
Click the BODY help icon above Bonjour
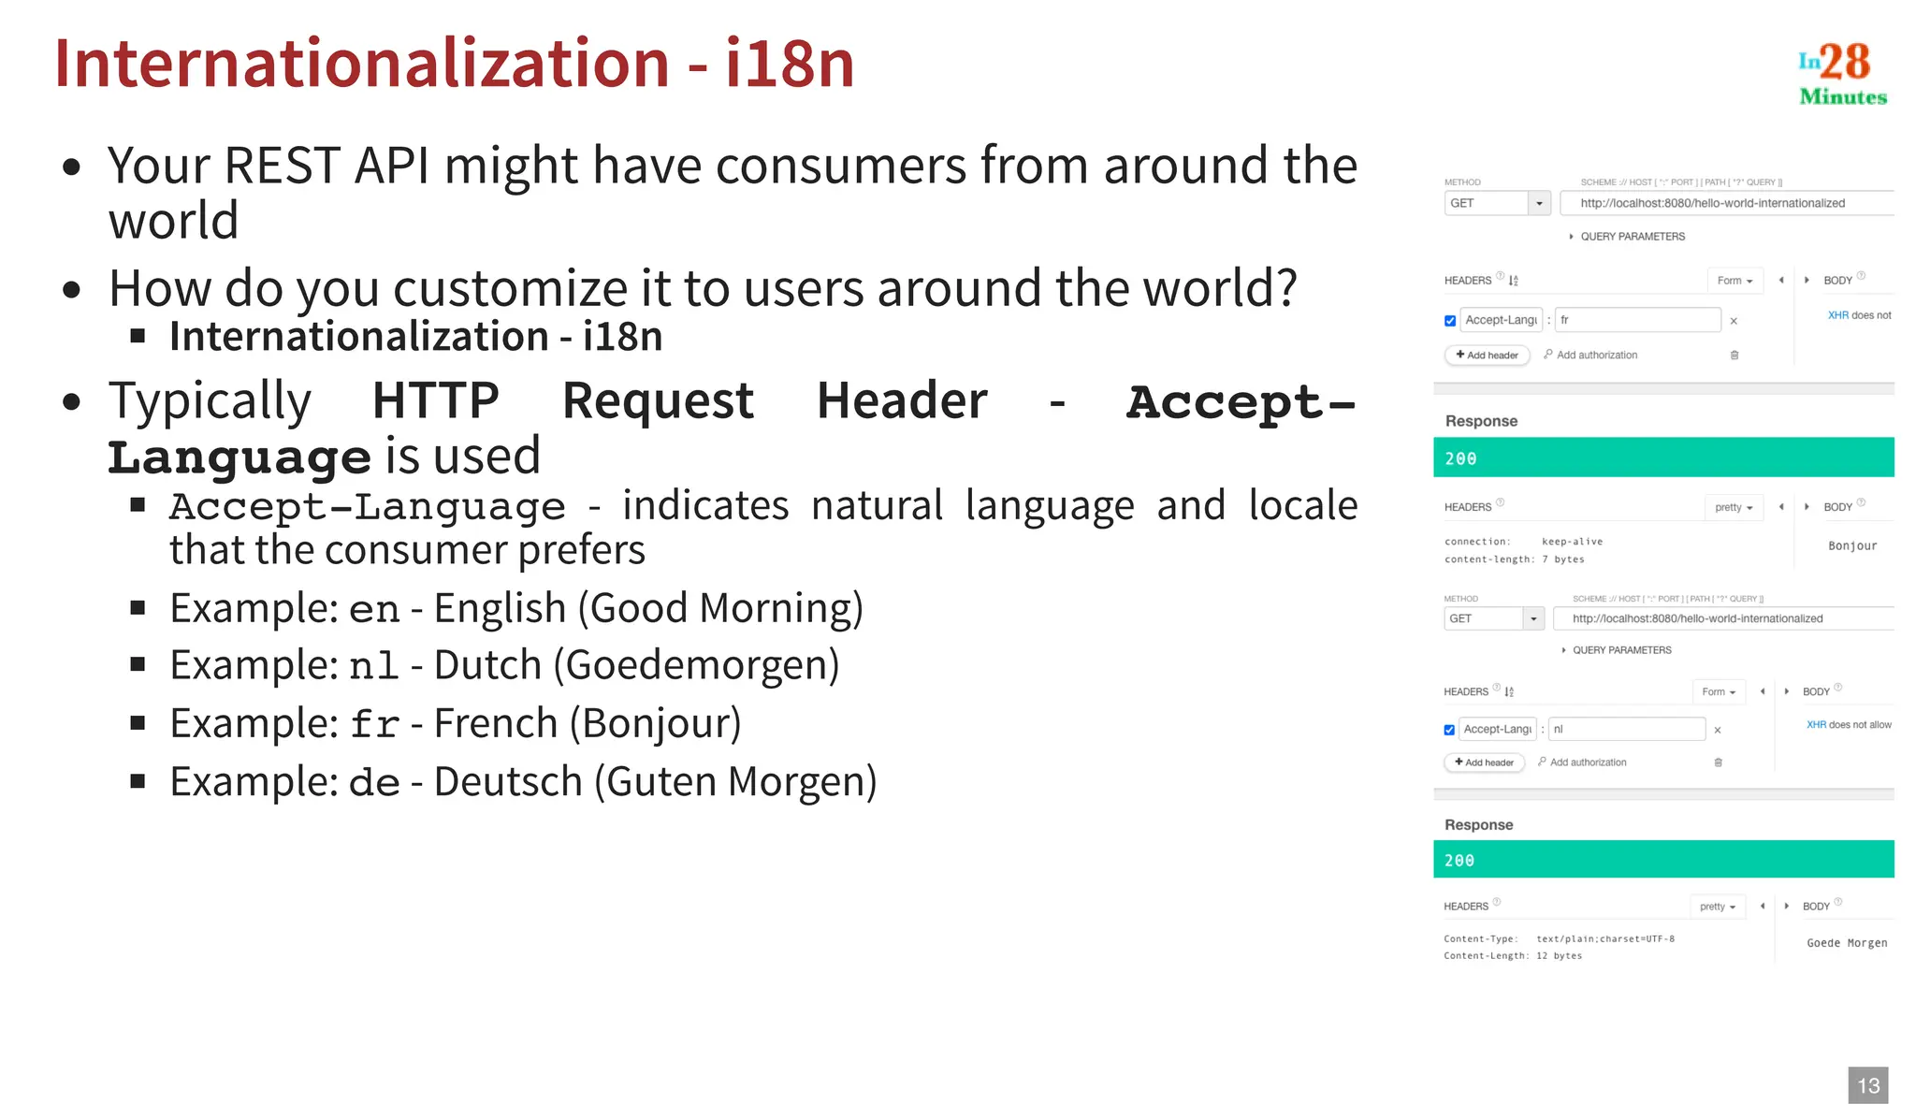pos(1861,502)
